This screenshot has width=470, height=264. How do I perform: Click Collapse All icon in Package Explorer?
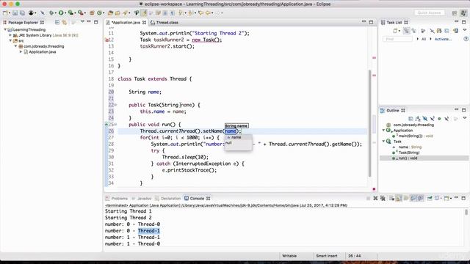tap(57, 23)
